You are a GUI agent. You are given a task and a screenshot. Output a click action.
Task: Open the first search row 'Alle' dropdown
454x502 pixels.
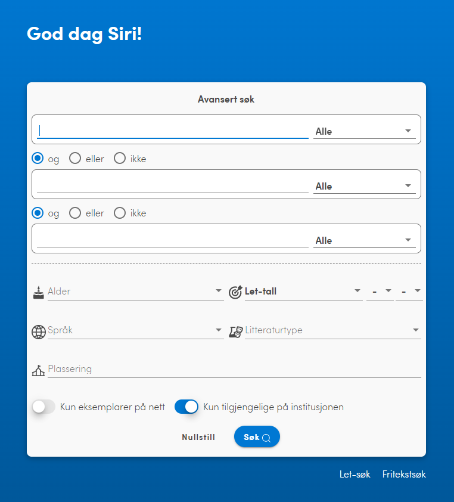pos(365,131)
